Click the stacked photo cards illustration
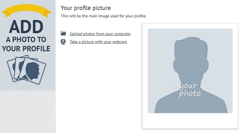Viewport: 242px width, 133px height. click(x=26, y=70)
